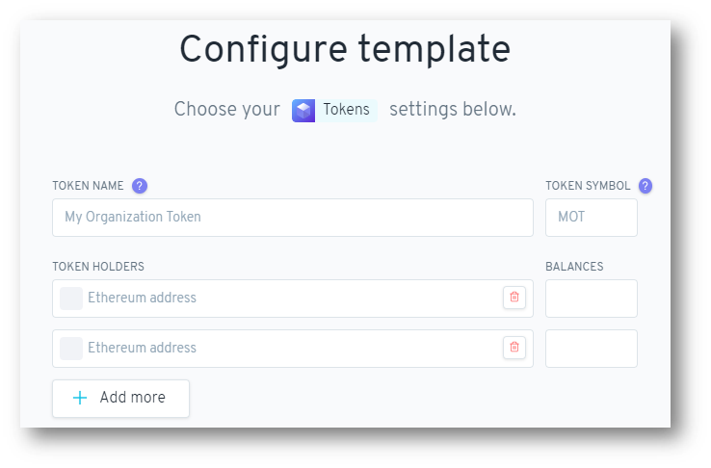711x468 pixels.
Task: Open the Token Name help tooltip icon
Action: 140,186
